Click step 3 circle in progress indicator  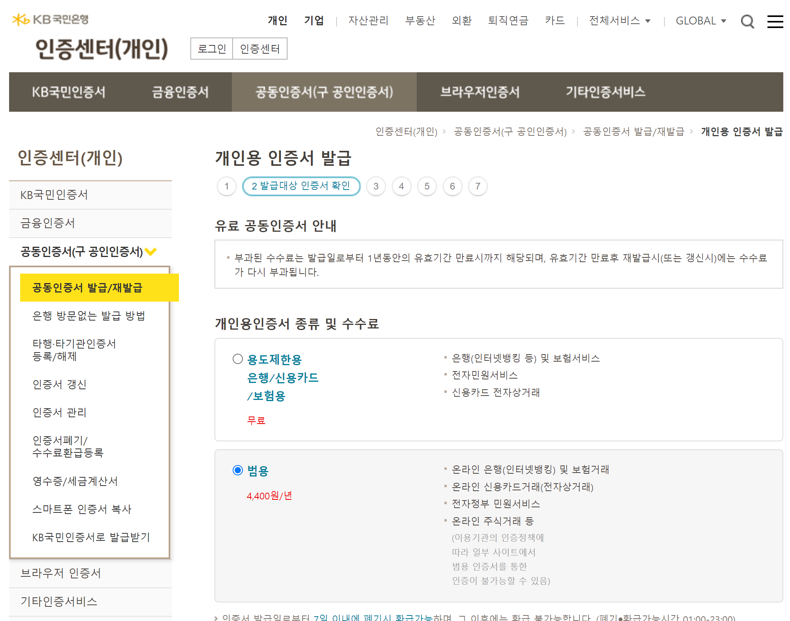[x=376, y=186]
